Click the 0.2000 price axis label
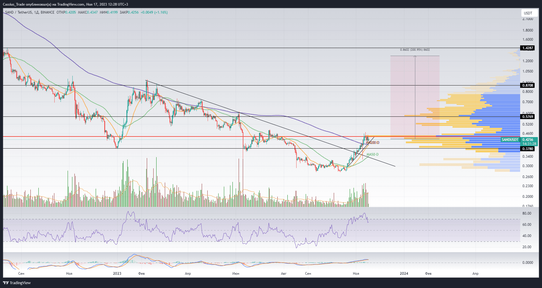Viewport: 542px width, 288px height. [x=528, y=197]
